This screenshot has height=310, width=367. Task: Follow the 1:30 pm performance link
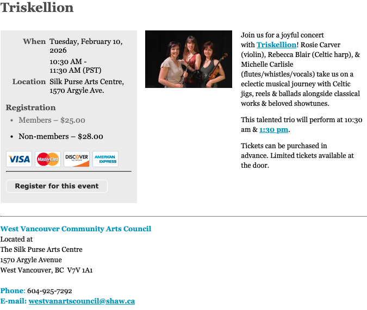pyautogui.click(x=273, y=130)
